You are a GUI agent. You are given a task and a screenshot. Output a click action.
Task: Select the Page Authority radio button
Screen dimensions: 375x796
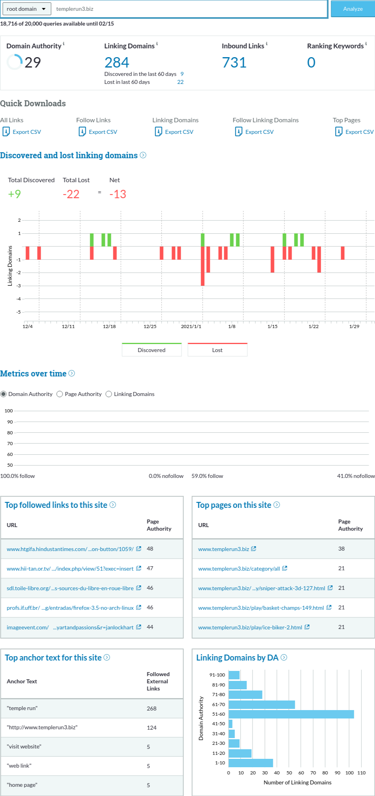[60, 394]
